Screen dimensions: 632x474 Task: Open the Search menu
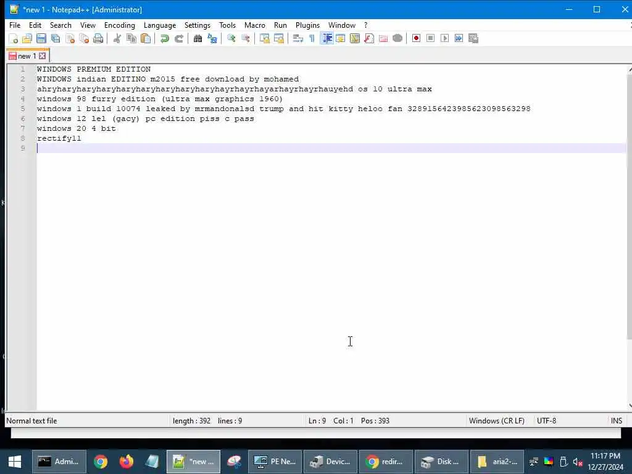(x=60, y=25)
